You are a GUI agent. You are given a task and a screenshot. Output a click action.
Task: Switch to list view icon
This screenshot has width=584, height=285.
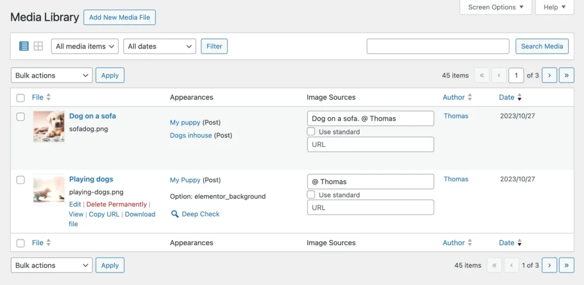click(24, 46)
